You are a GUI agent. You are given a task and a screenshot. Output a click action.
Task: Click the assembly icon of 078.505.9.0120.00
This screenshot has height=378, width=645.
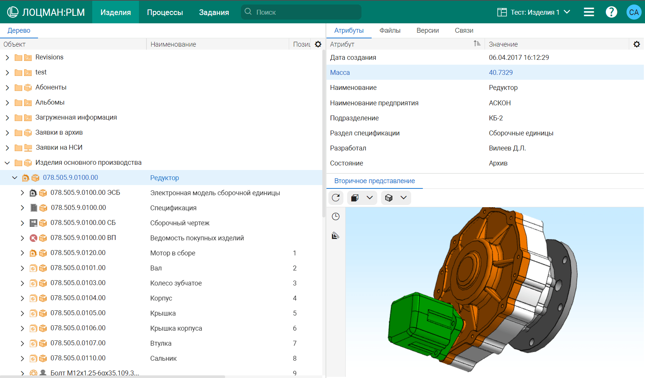(x=33, y=253)
